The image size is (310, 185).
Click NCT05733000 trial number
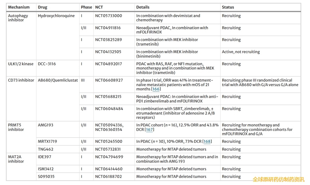(108, 16)
